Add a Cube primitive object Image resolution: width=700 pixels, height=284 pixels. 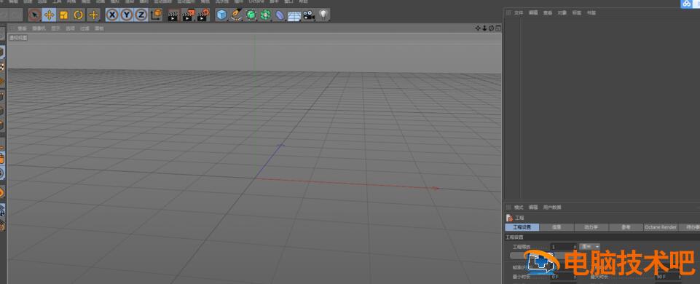[221, 15]
